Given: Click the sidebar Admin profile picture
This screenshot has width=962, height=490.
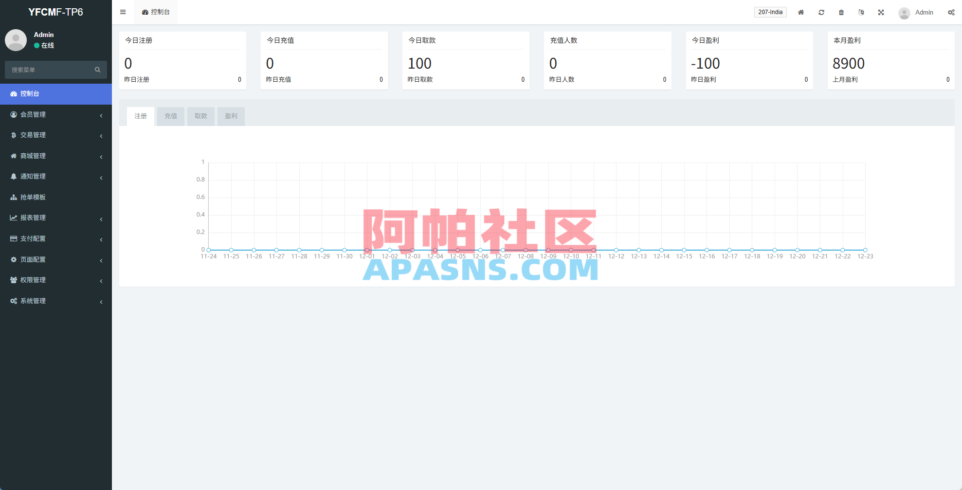Looking at the screenshot, I should click(16, 40).
